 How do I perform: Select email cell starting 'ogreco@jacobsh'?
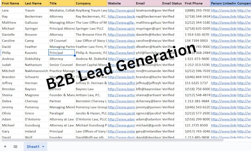(x=148, y=113)
